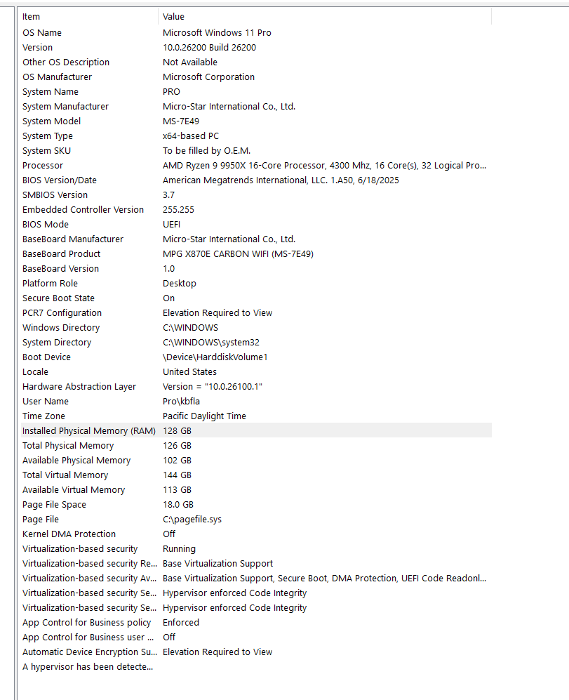Select the hypervisor has been detected row
The height and width of the screenshot is (700, 569).
[256, 666]
